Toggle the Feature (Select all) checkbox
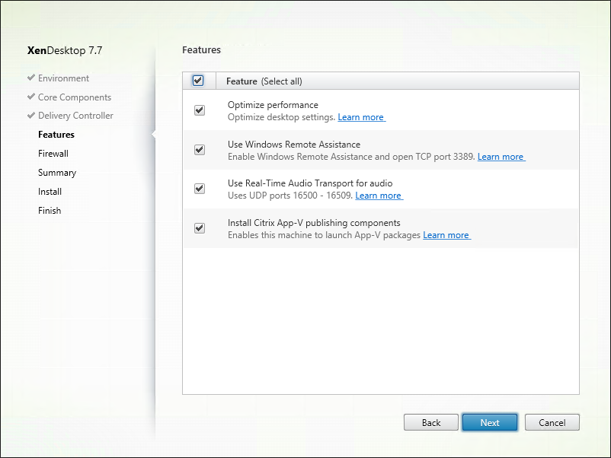This screenshot has height=458, width=611. tap(198, 81)
